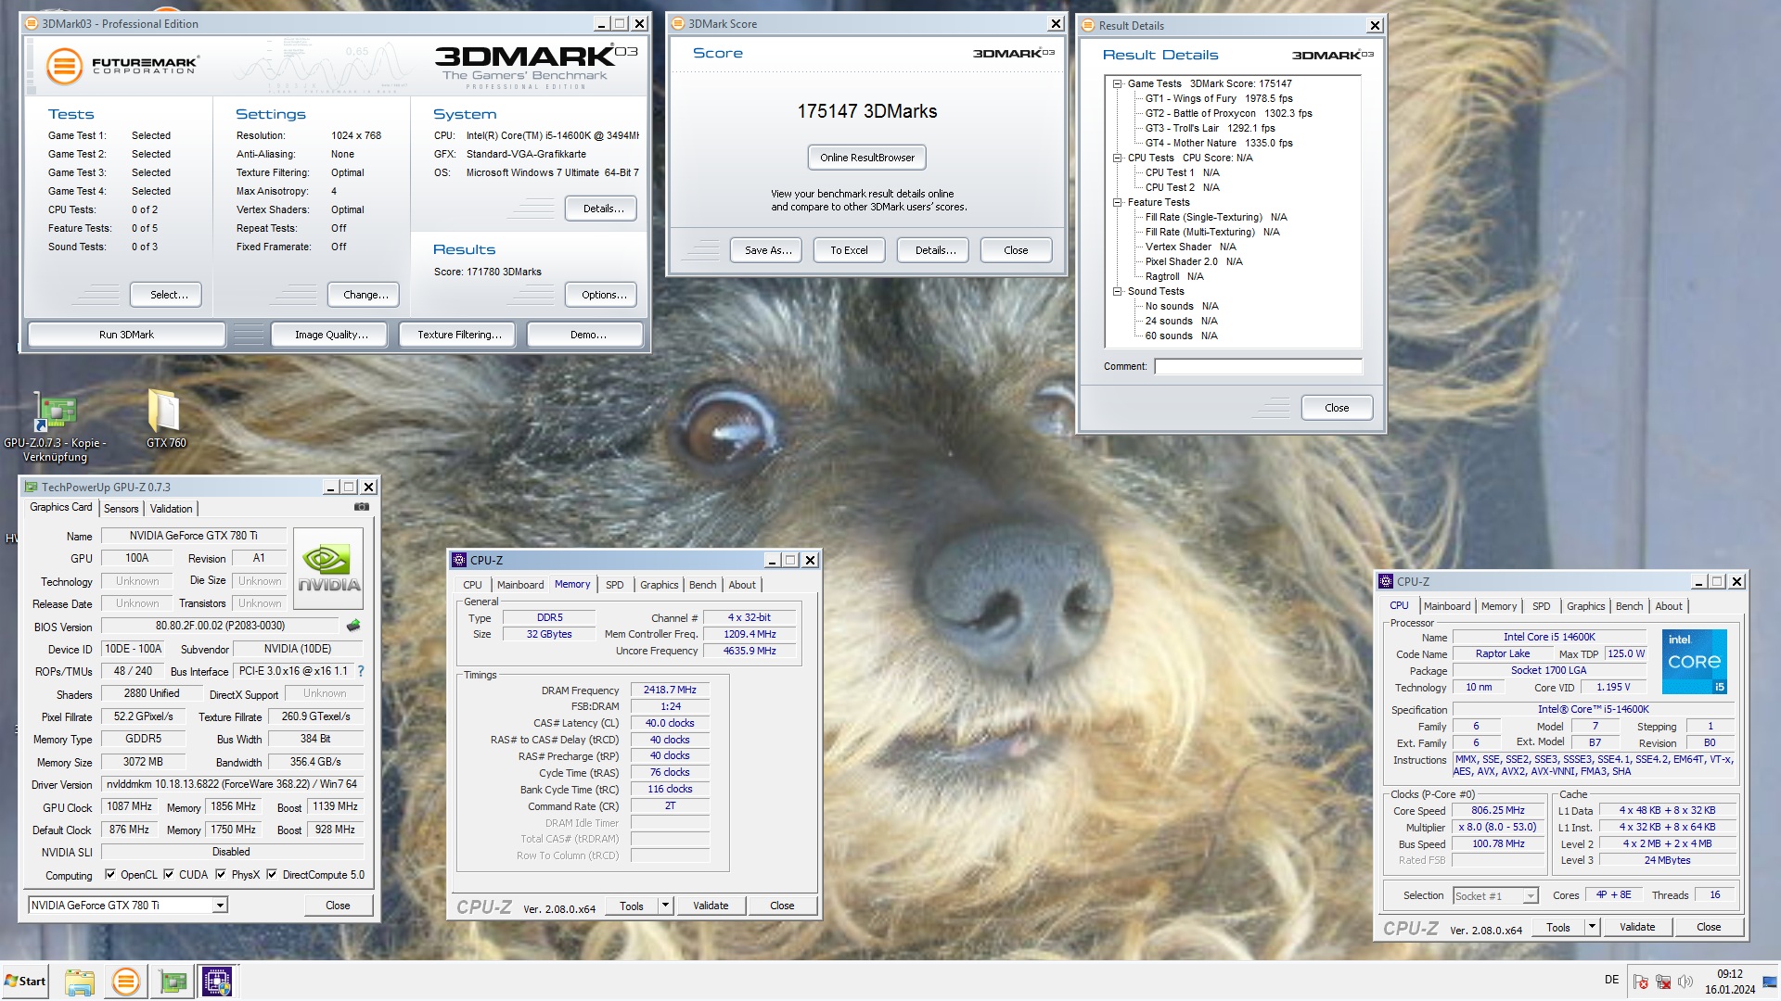Toggle the PhysX checkbox in GPU-Z
This screenshot has width=1781, height=1001.
(221, 874)
